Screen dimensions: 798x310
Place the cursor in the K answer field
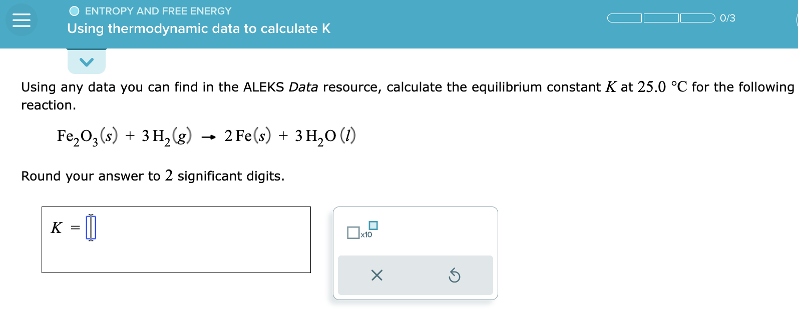click(90, 227)
